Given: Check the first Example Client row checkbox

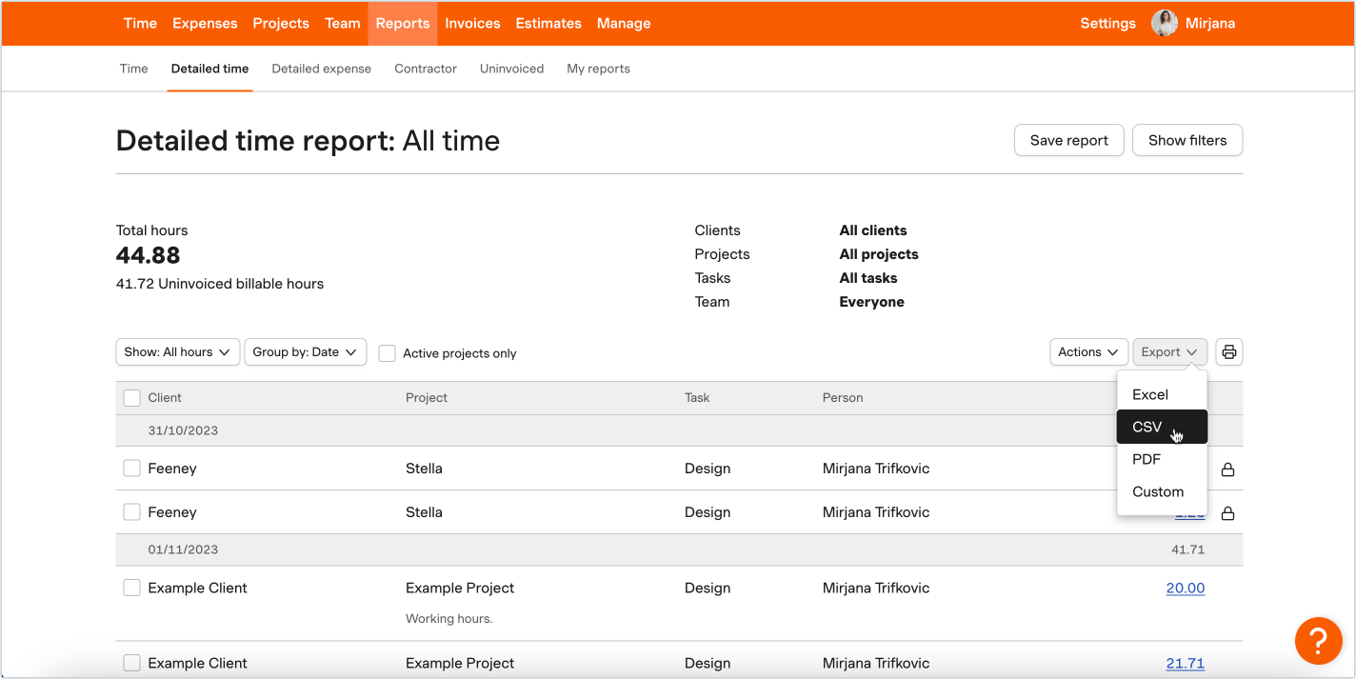Looking at the screenshot, I should click(132, 589).
